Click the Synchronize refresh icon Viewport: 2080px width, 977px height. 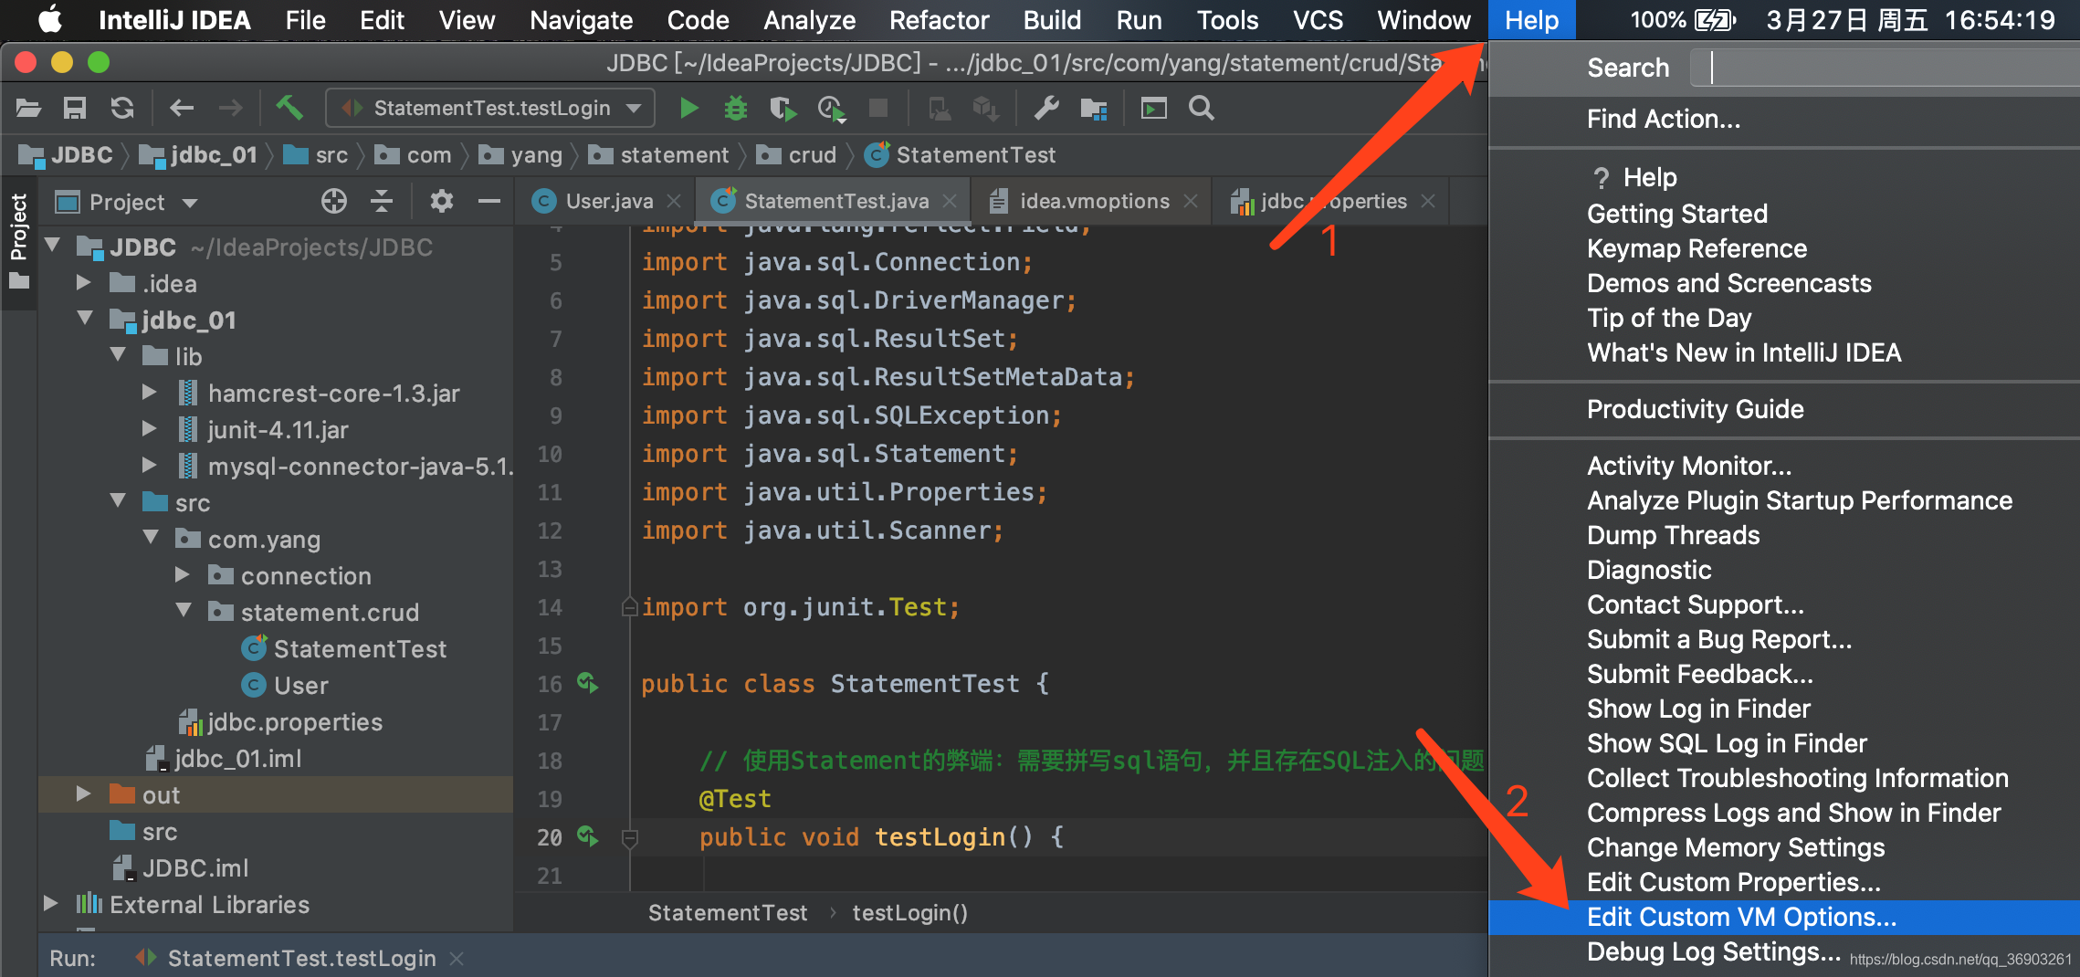[x=122, y=109]
